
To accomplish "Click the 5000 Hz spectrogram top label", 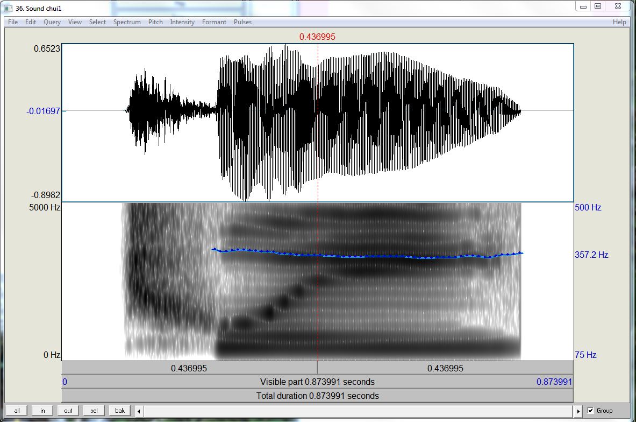I will pyautogui.click(x=45, y=207).
